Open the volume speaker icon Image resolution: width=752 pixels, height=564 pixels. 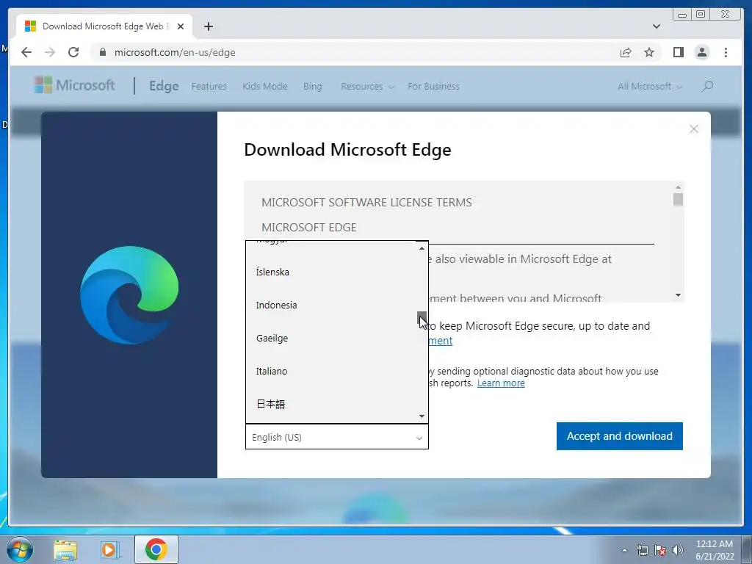click(678, 550)
